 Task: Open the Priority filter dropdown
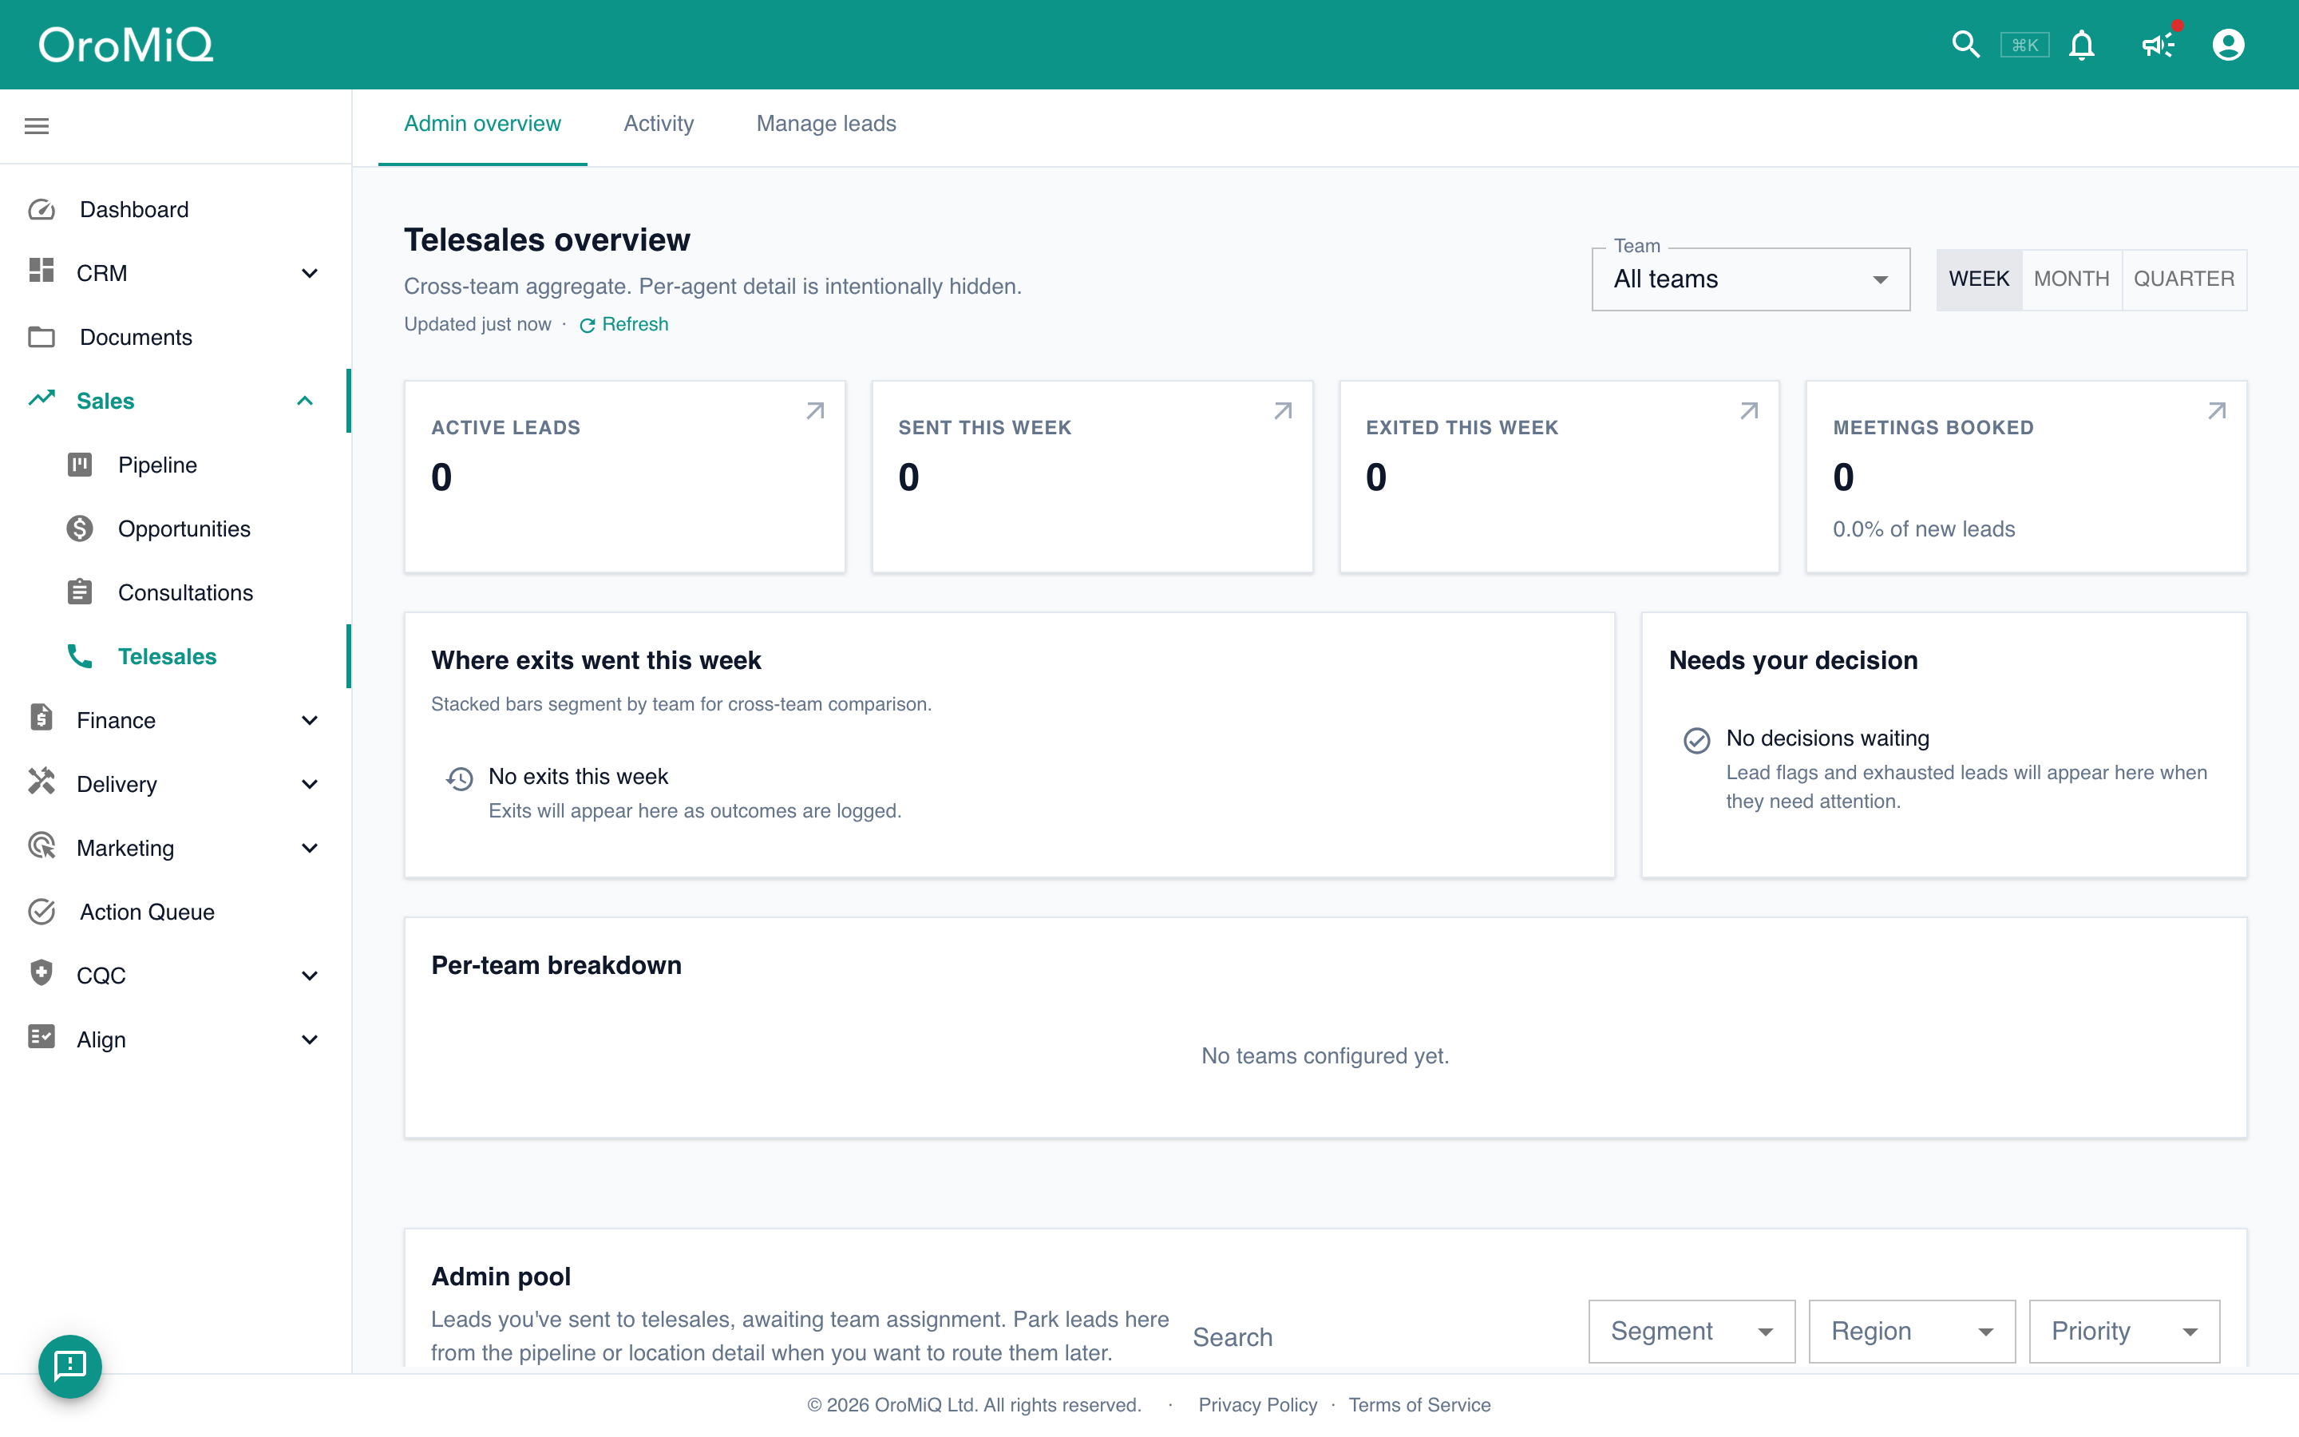coord(2124,1331)
